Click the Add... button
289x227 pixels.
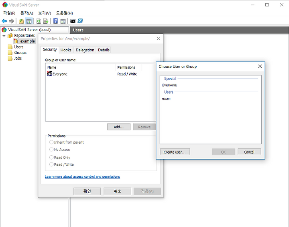[x=119, y=127]
